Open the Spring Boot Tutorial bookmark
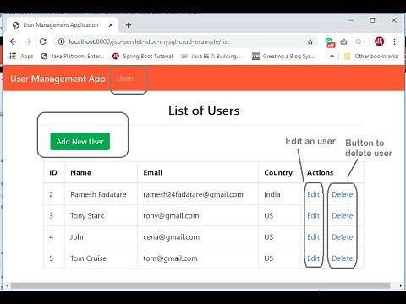The height and width of the screenshot is (304, 406). (143, 57)
